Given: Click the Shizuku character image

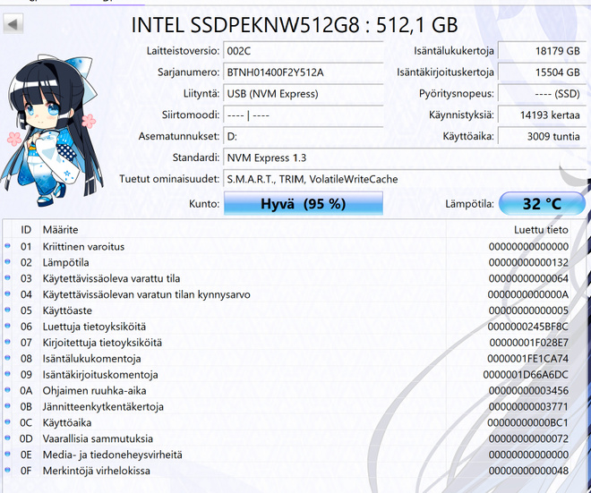Looking at the screenshot, I should 52,130.
